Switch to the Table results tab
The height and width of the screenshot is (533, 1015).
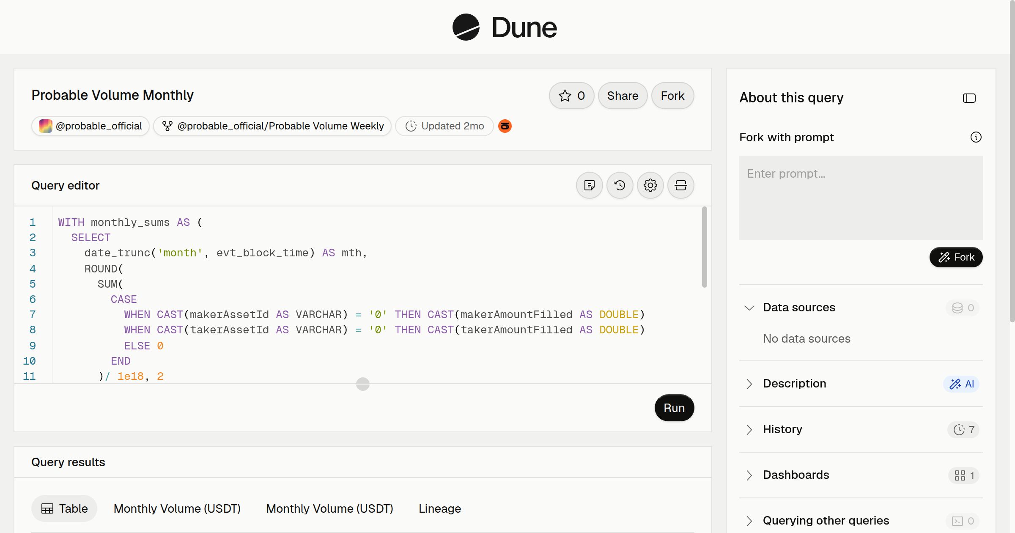64,508
